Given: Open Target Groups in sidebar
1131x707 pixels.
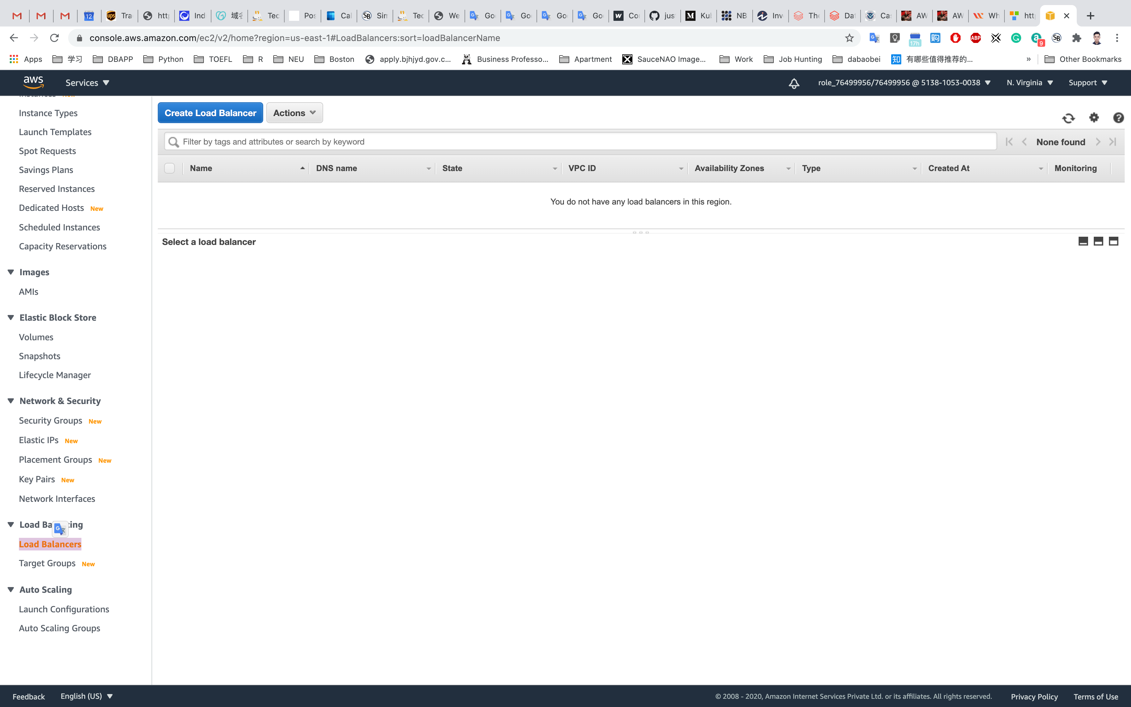Looking at the screenshot, I should coord(47,563).
